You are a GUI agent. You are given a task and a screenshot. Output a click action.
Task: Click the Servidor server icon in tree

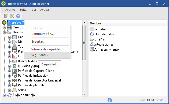tap(9, 27)
